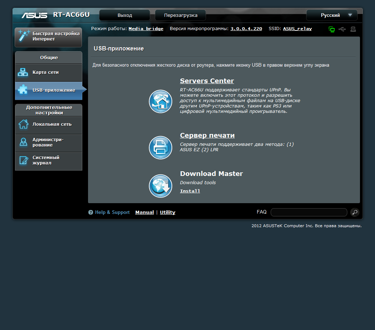
Task: Click the USB status icon in header
Action: click(x=342, y=29)
